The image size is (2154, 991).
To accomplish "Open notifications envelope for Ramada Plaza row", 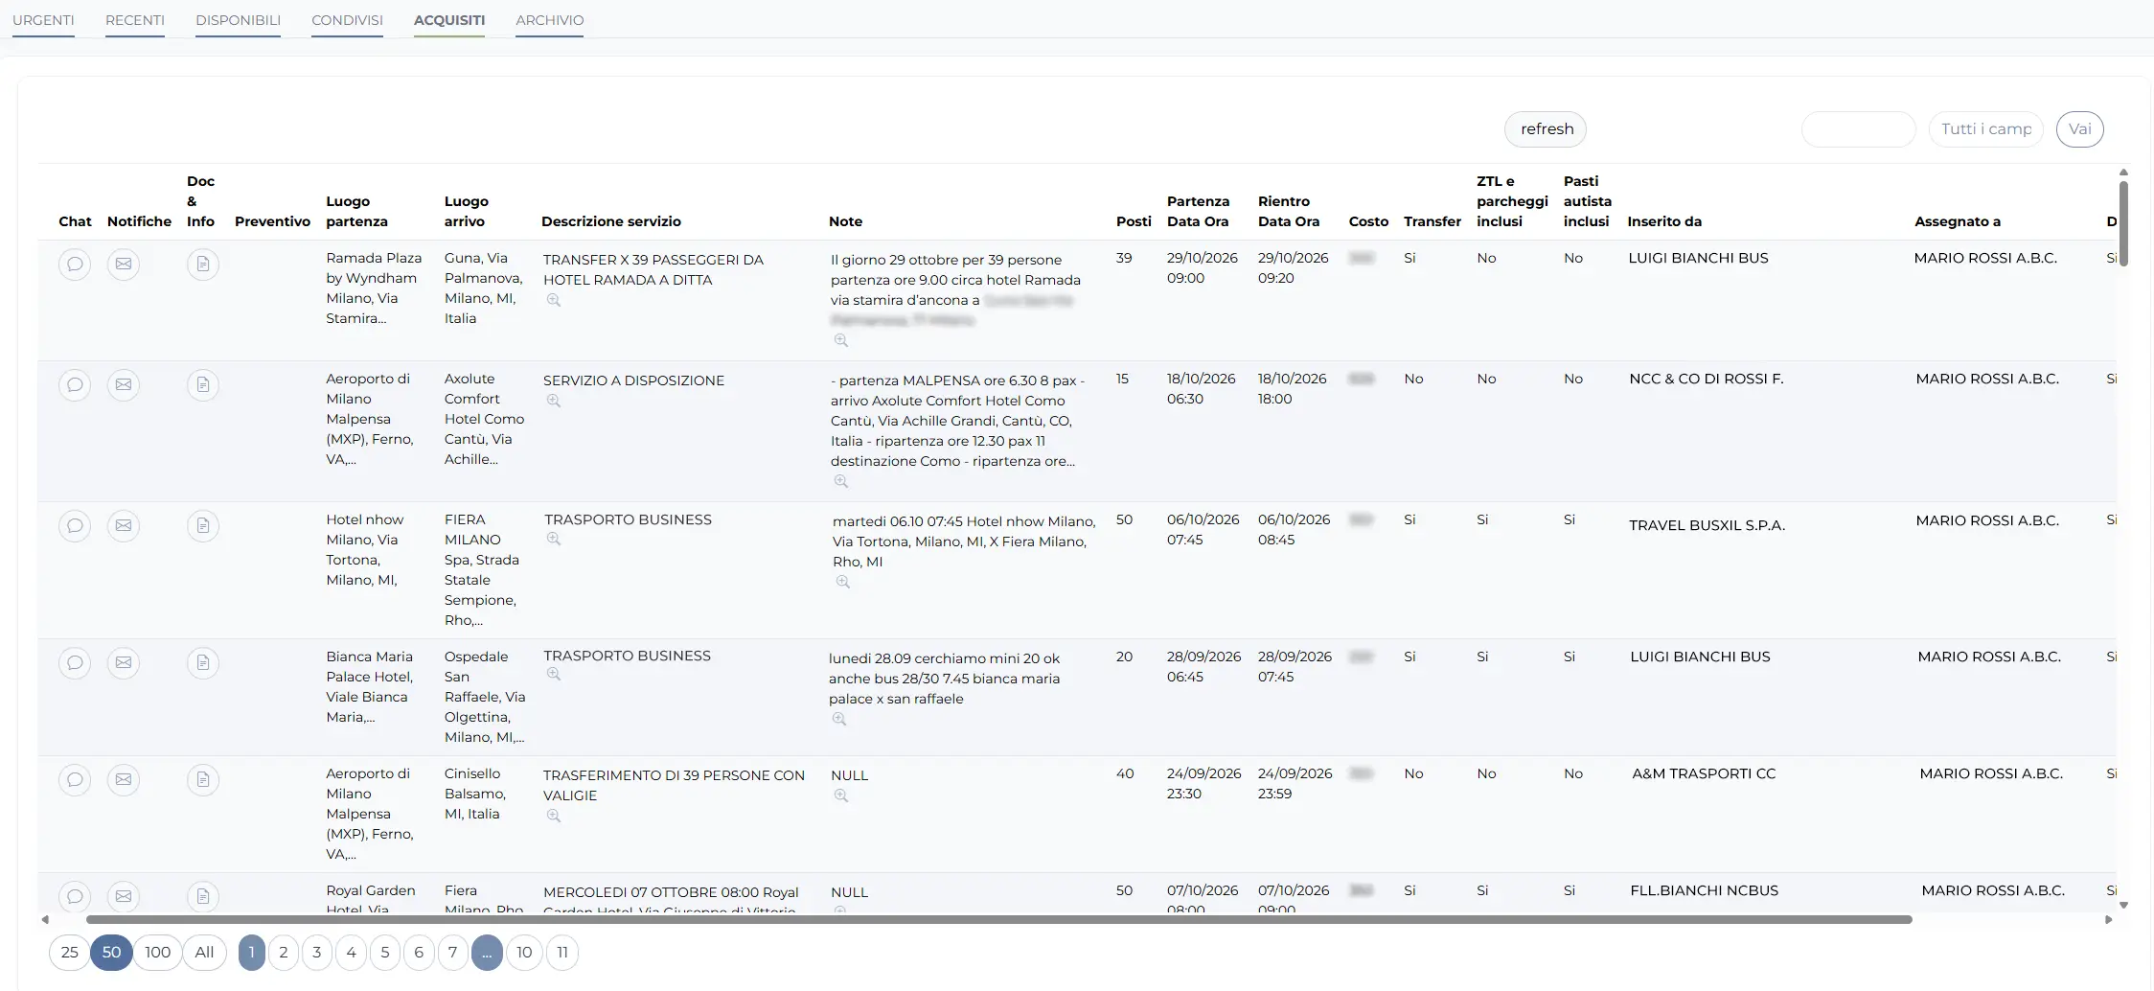I will coord(124,264).
